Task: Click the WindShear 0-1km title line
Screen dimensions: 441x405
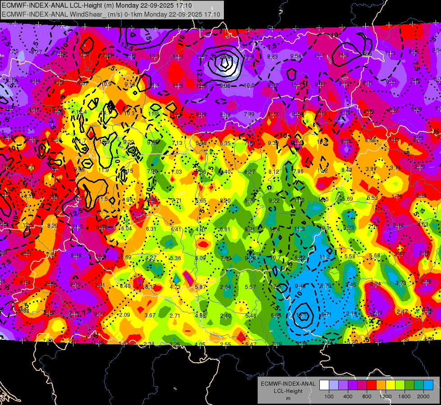Action: tap(111, 14)
